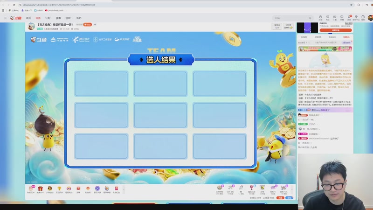Click the guess box showing 1/3

277,26
